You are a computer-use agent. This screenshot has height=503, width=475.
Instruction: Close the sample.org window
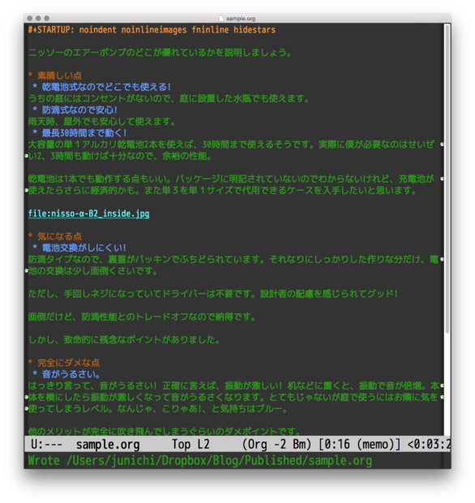point(30,19)
